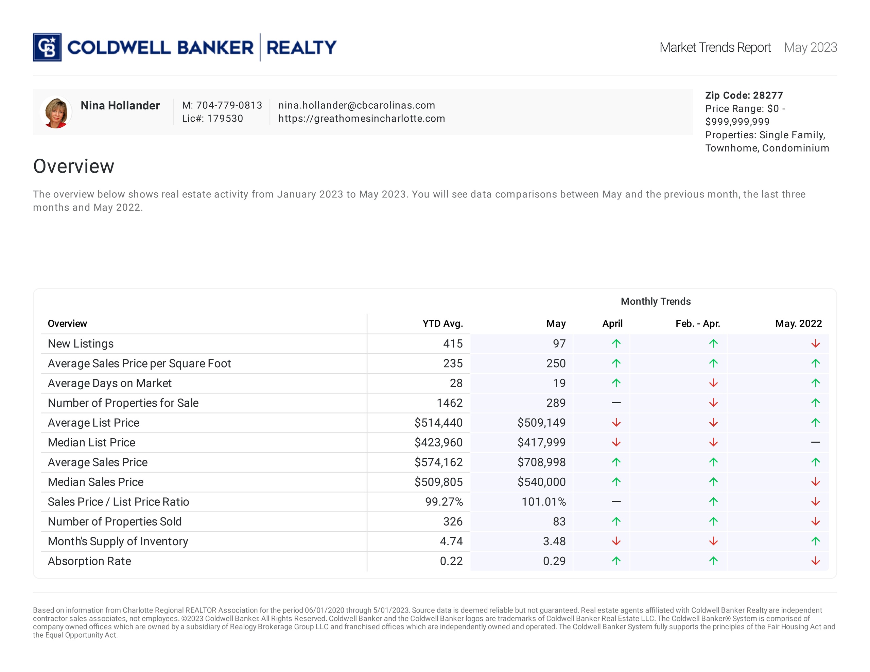Viewport: 870px width, 672px height.
Task: Click the Coldwell Banker CB logo icon
Action: 47,48
